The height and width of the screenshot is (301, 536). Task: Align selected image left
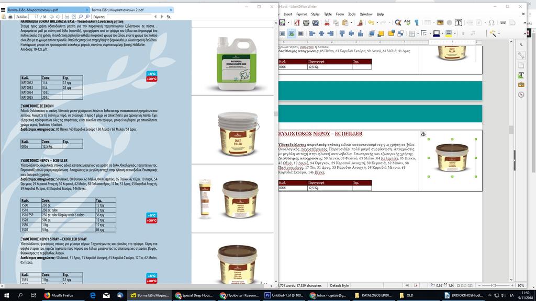click(312, 33)
